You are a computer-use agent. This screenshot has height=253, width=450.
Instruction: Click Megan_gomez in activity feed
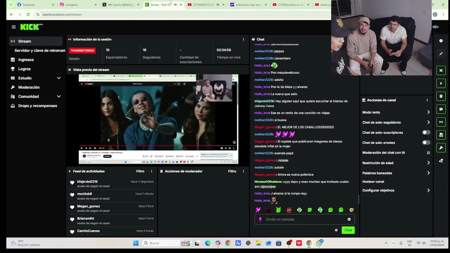tap(88, 206)
